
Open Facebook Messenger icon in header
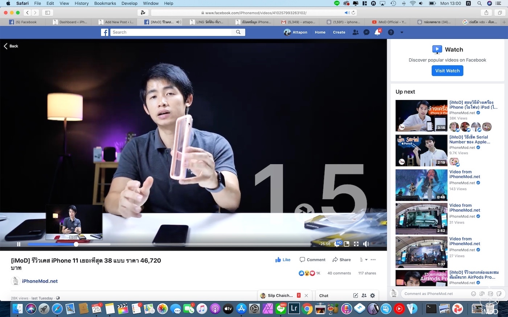coord(366,32)
